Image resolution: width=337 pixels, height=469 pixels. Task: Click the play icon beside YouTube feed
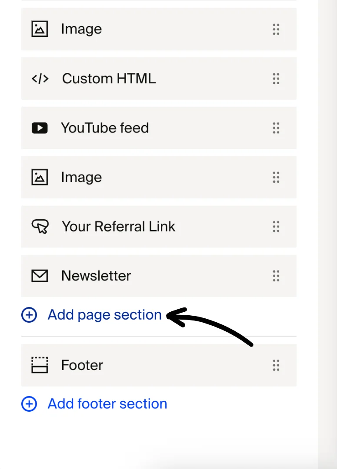coord(40,128)
